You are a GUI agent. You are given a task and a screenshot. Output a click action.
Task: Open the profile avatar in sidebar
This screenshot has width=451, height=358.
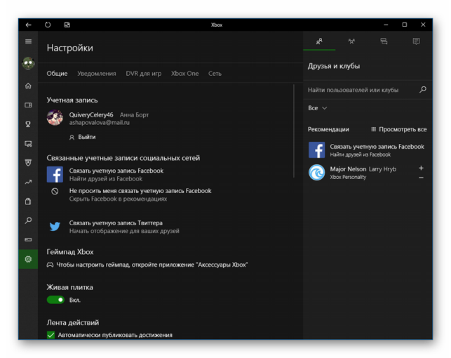point(28,63)
